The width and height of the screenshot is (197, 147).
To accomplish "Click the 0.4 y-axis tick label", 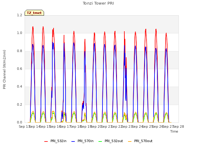I will coord(19,87).
